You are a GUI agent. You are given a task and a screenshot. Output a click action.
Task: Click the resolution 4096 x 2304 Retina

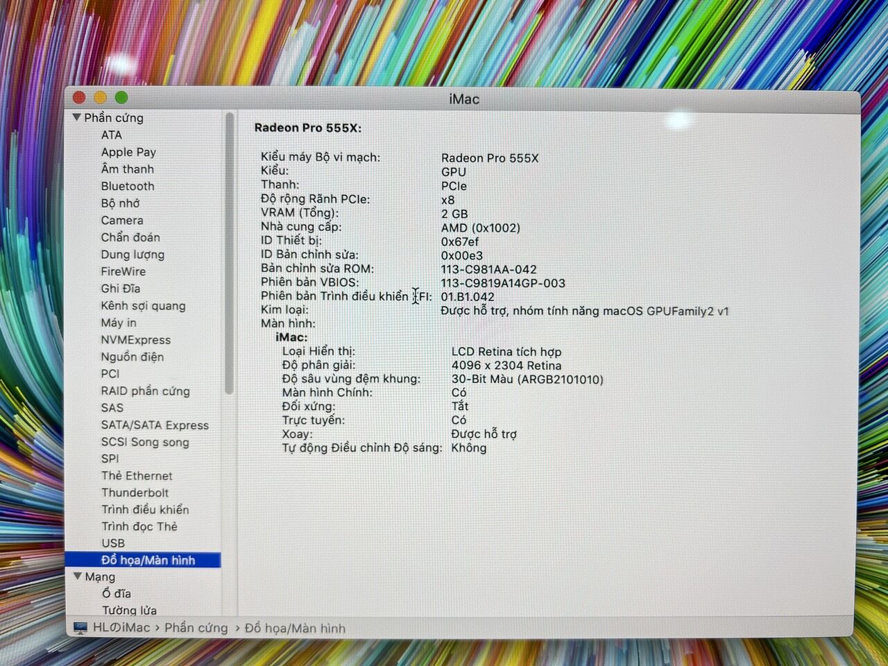(506, 365)
